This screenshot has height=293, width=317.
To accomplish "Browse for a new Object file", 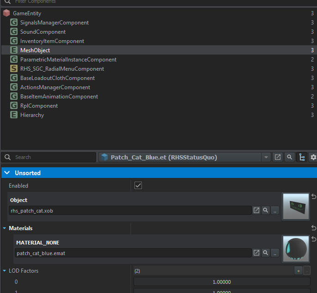I will (x=275, y=210).
